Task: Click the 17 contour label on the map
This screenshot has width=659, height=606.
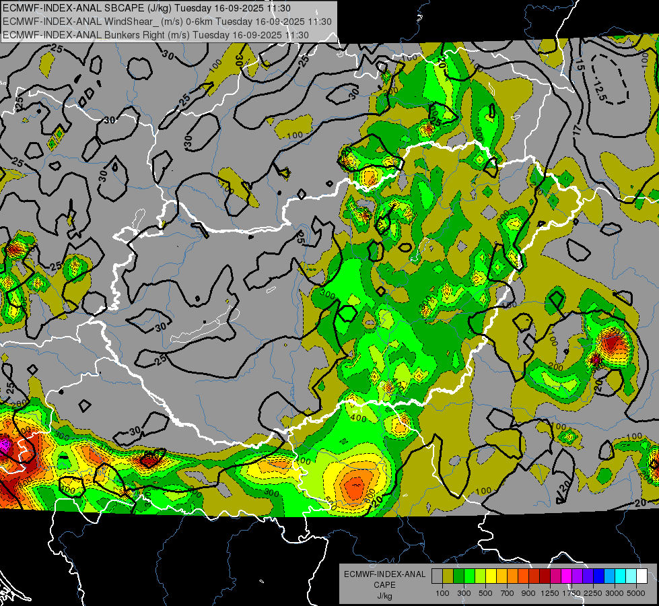Action: pos(577,131)
